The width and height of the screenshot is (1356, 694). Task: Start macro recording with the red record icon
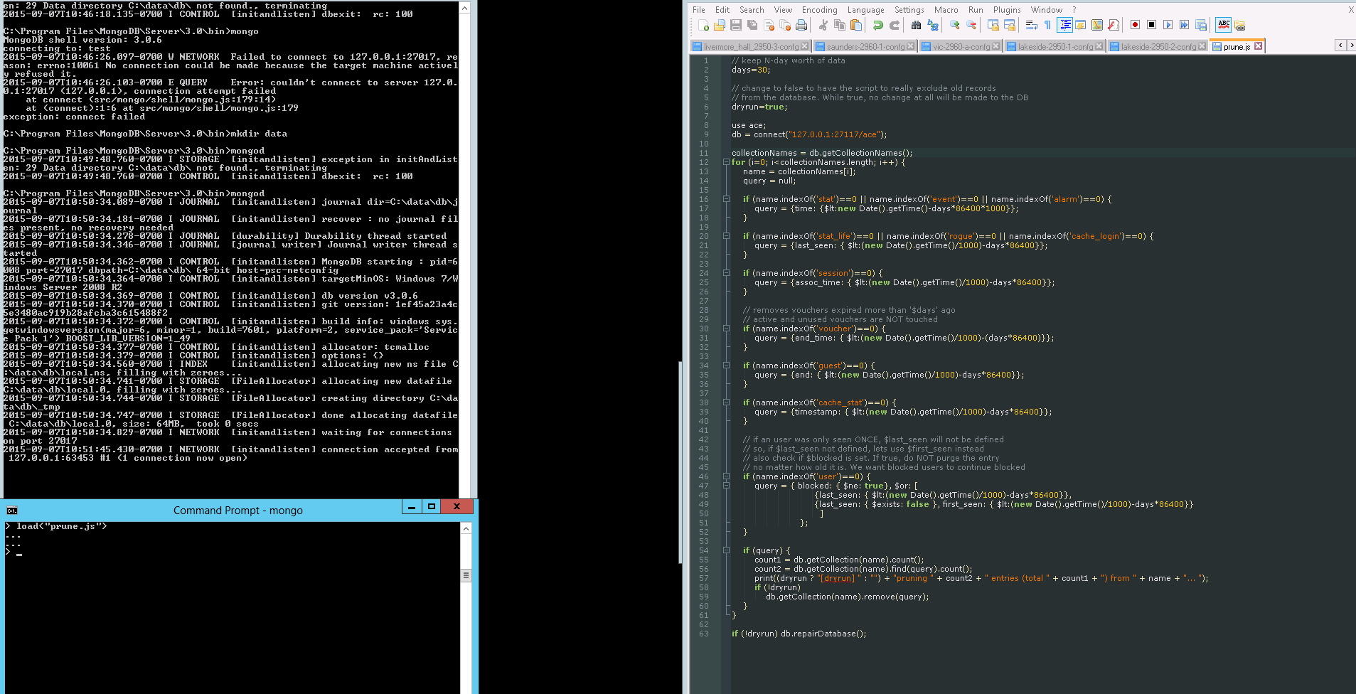pos(1135,26)
